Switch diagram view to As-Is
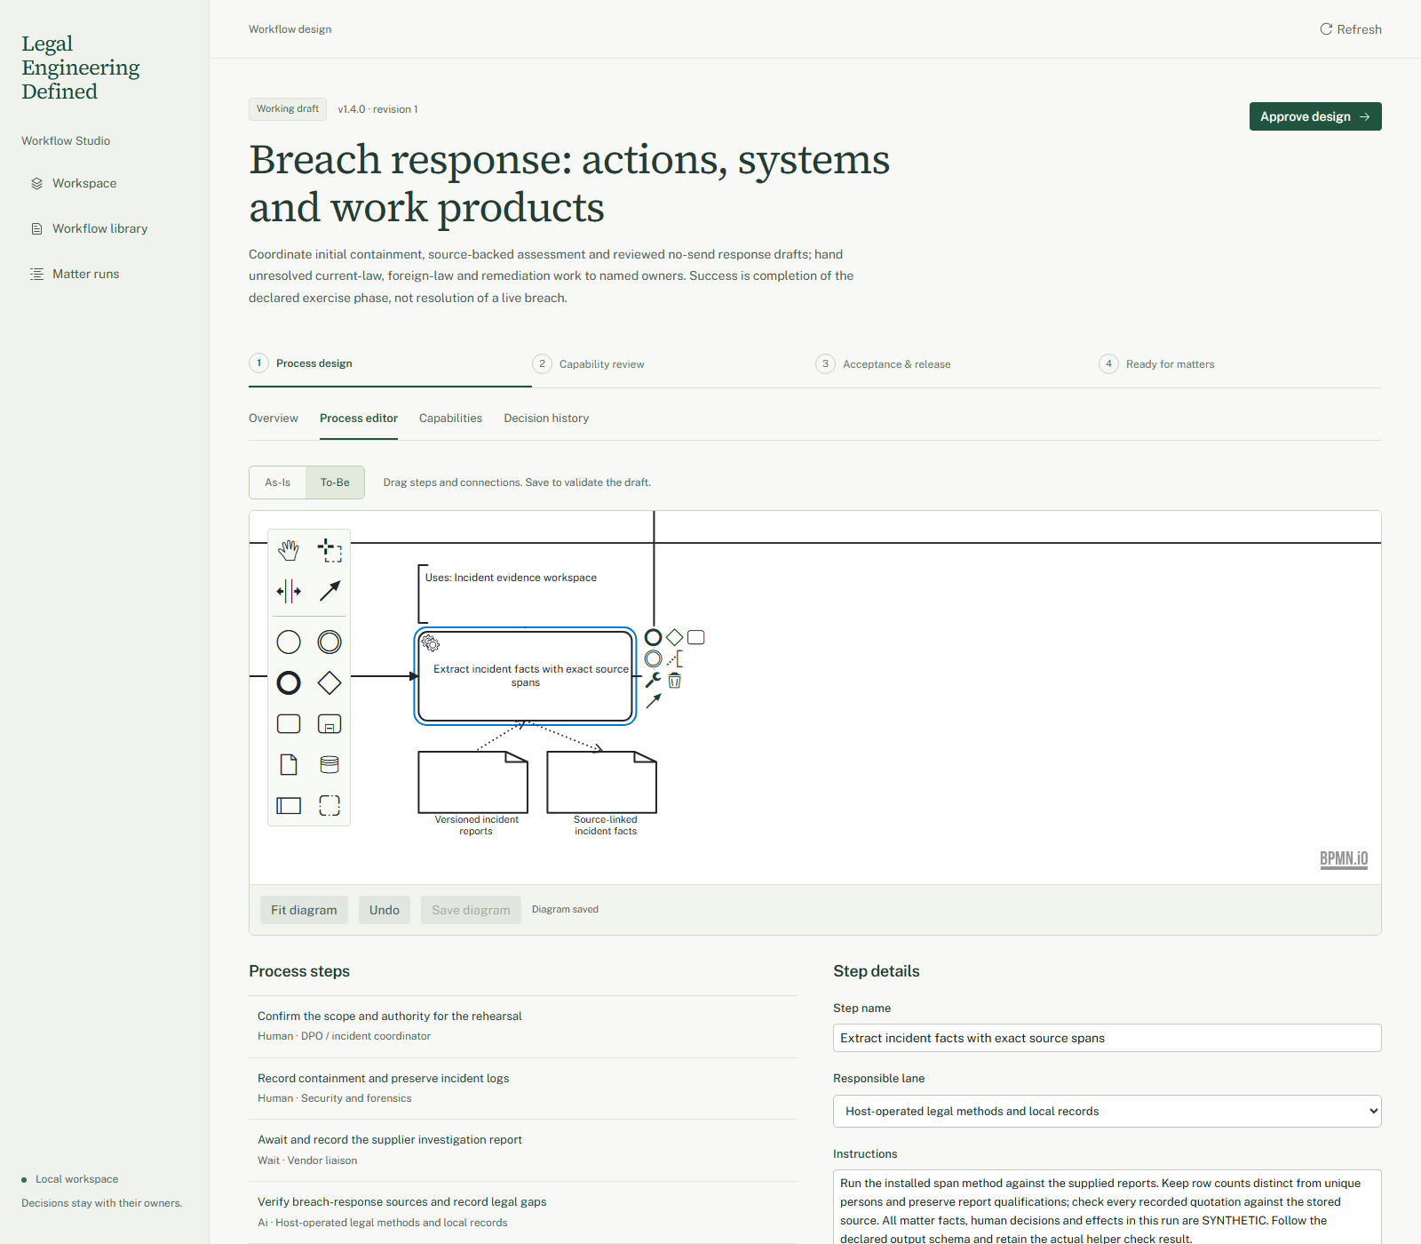 tap(277, 482)
